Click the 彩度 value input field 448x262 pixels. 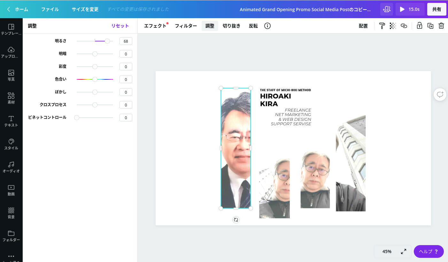(x=126, y=67)
